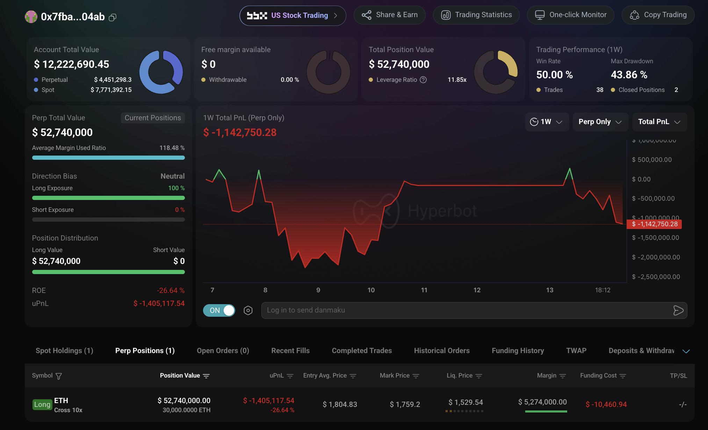Click the Leverage Ratio help question icon
The height and width of the screenshot is (430, 708).
coord(423,80)
